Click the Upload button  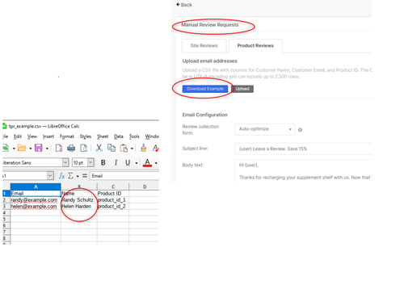pyautogui.click(x=242, y=89)
